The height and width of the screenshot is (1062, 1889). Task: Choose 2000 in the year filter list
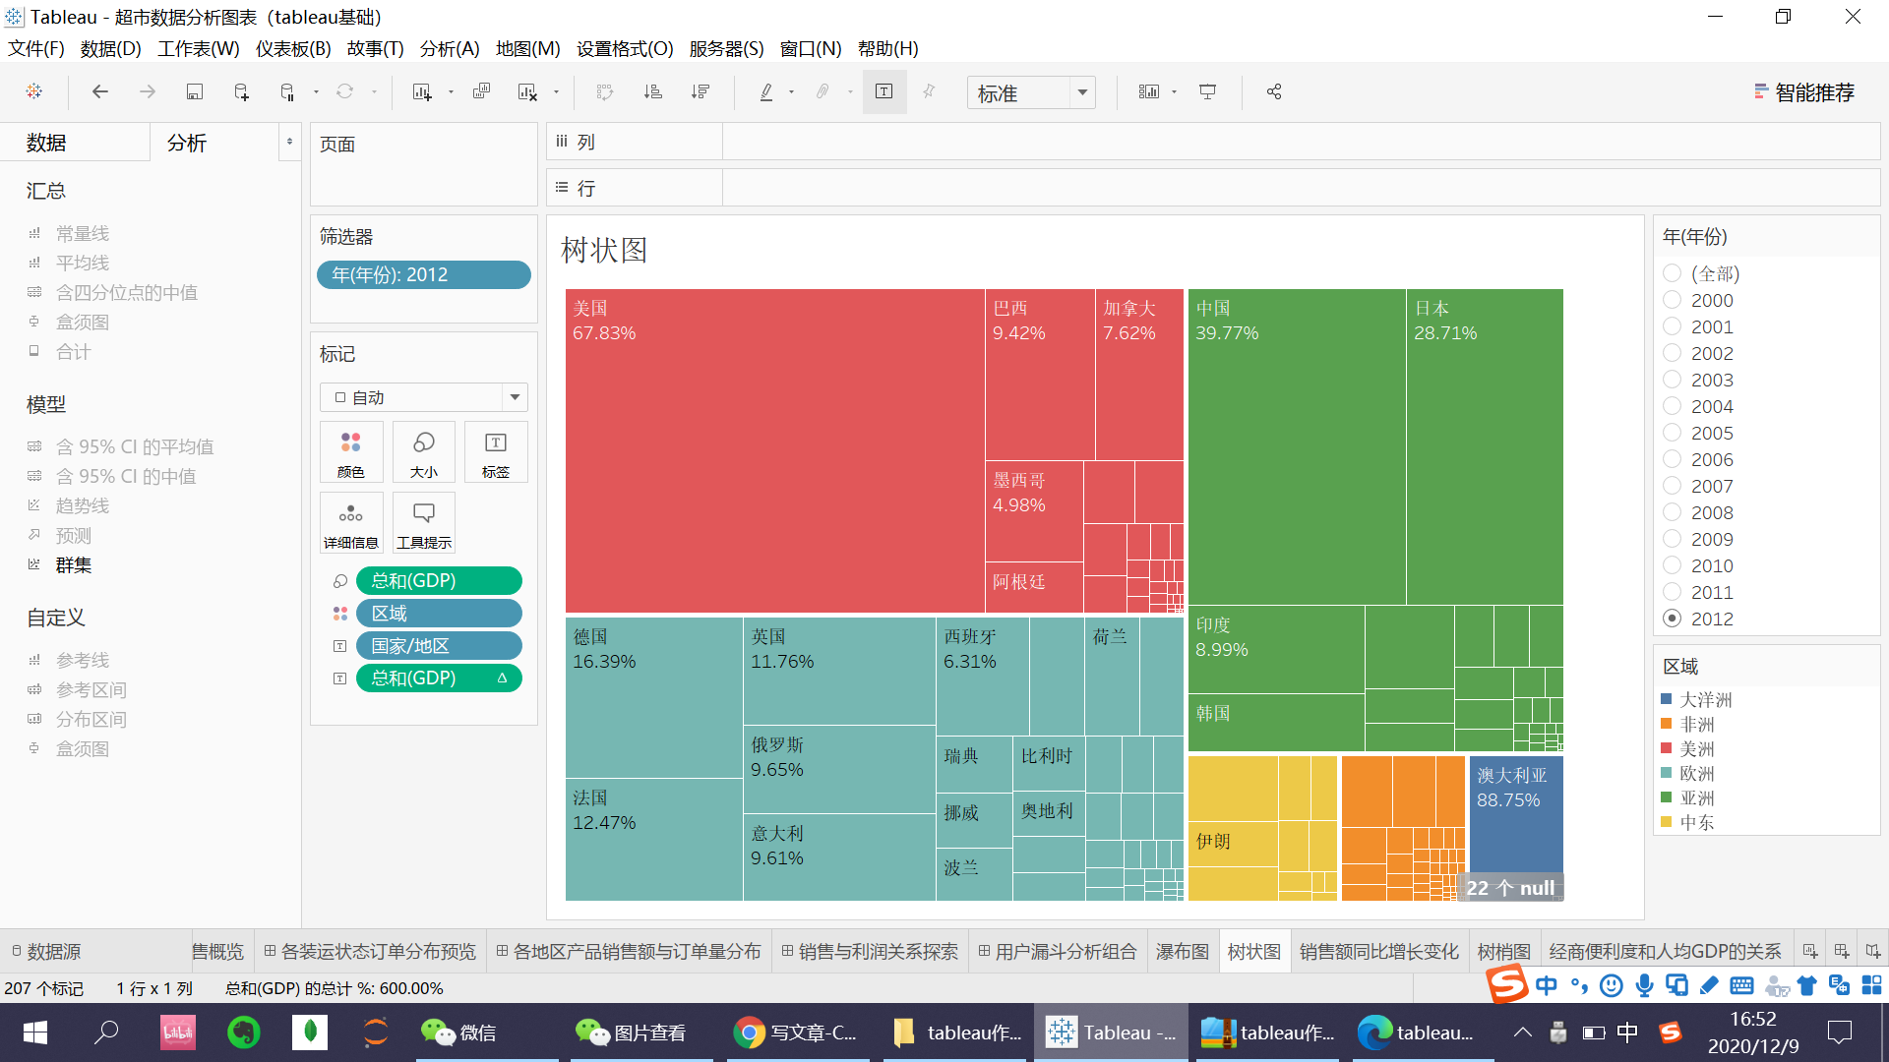pos(1672,300)
